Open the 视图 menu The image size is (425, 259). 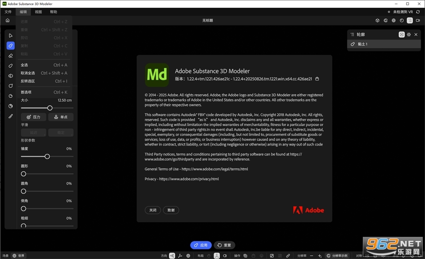coord(38,12)
